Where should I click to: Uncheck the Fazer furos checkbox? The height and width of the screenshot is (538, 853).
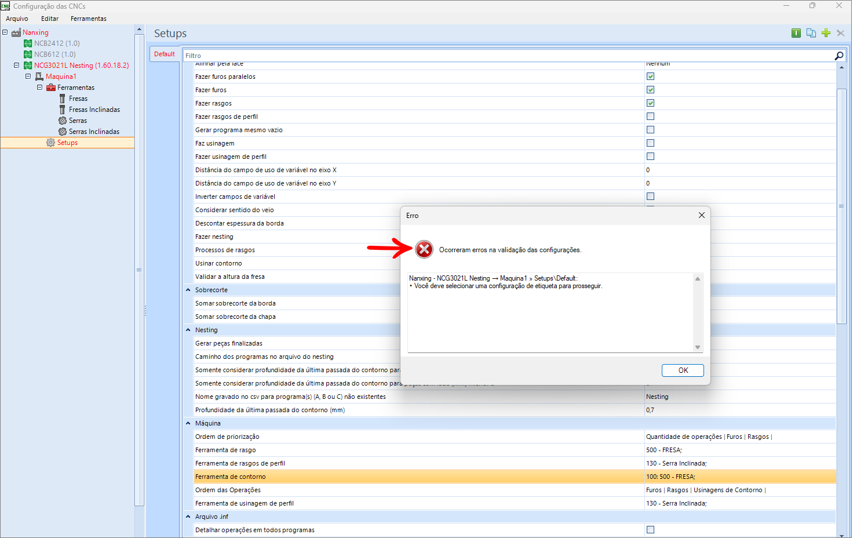point(650,90)
